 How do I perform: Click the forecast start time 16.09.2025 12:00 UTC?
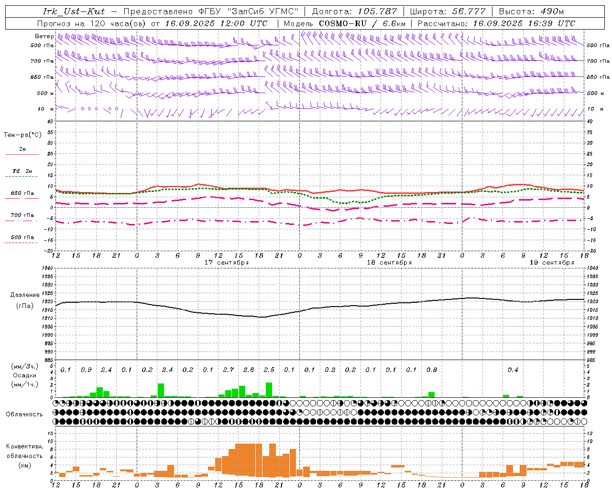(216, 23)
